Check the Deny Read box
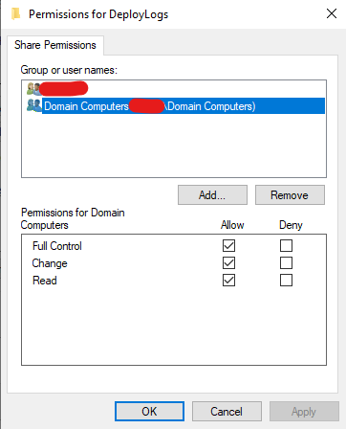Image resolution: width=346 pixels, height=429 pixels. click(286, 281)
